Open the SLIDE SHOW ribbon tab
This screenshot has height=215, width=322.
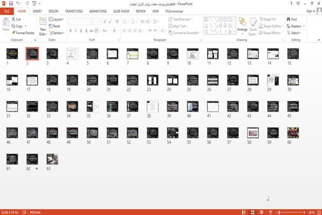tap(121, 11)
